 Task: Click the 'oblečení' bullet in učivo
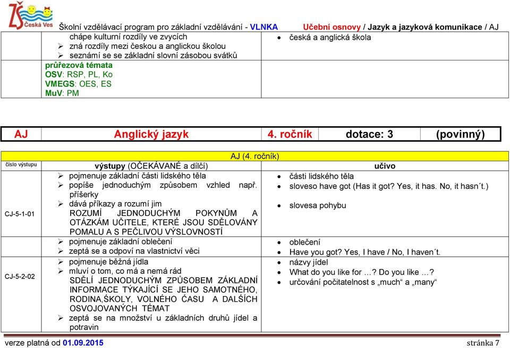click(304, 242)
